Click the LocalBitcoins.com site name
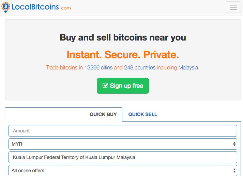The height and width of the screenshot is (176, 243). point(41,7)
